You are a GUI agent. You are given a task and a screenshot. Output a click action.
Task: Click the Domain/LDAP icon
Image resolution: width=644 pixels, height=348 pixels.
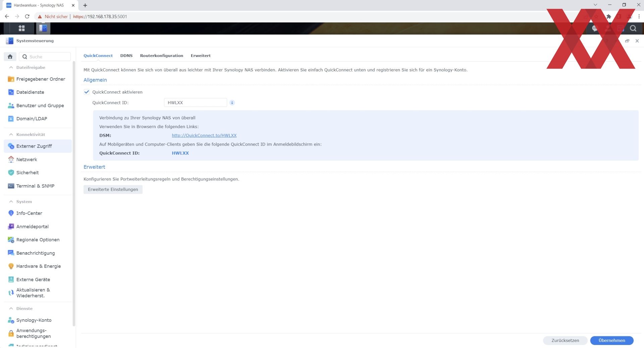point(11,119)
